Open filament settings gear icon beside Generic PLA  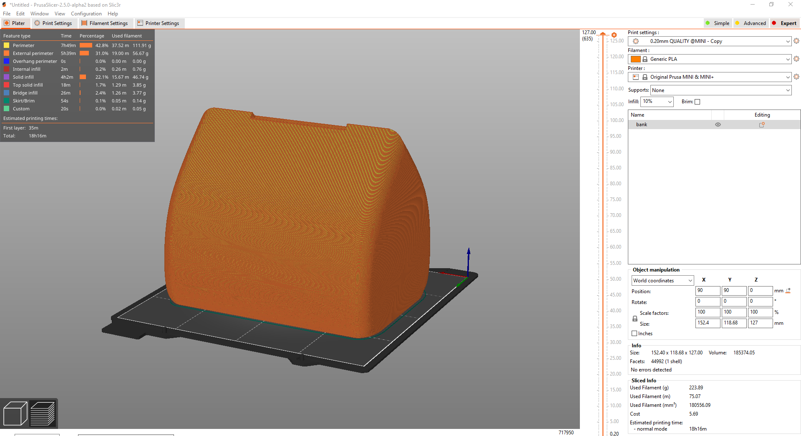click(x=796, y=59)
